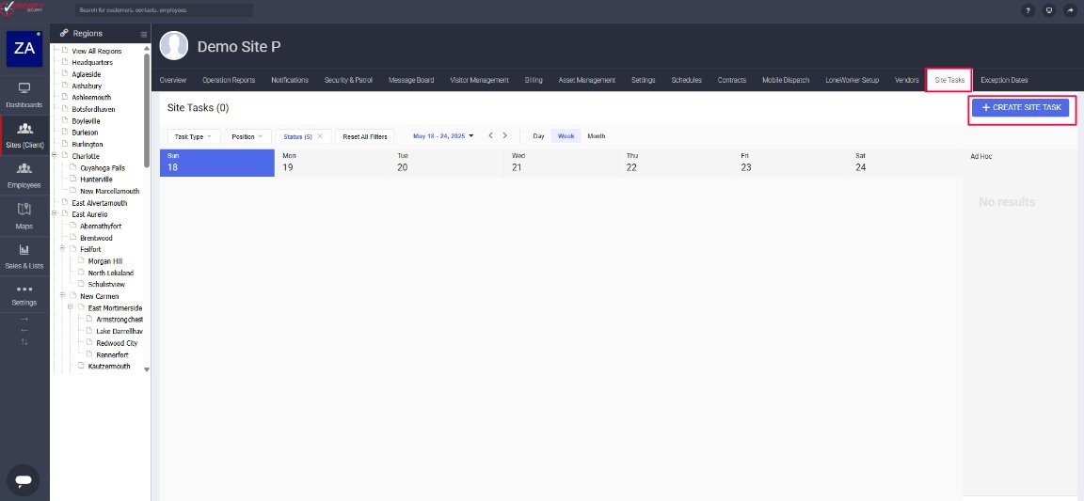Go to Employees in the sidebar
Screen dimensions: 1084x501
point(24,176)
